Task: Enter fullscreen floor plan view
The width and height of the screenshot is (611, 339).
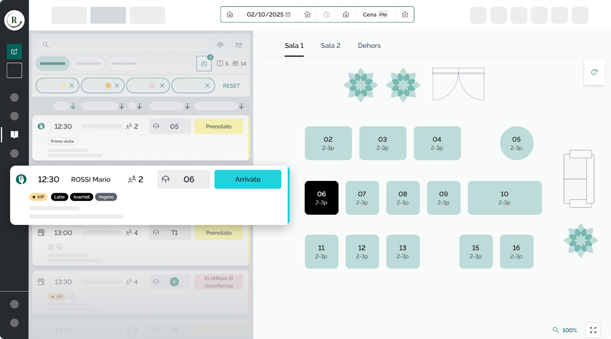Action: [593, 330]
